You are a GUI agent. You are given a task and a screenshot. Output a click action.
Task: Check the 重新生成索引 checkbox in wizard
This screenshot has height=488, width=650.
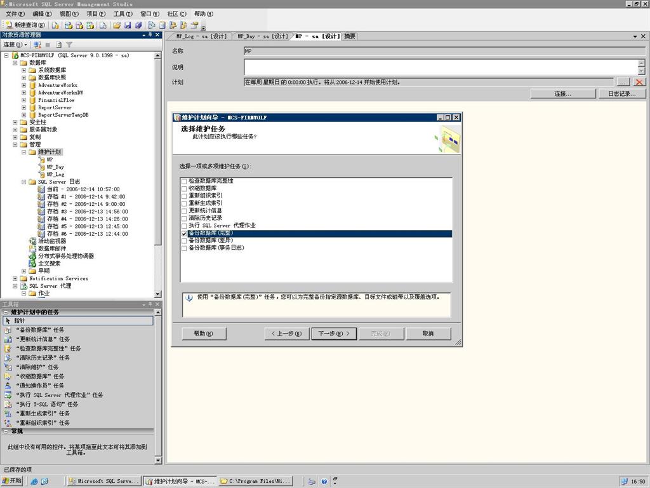[184, 204]
